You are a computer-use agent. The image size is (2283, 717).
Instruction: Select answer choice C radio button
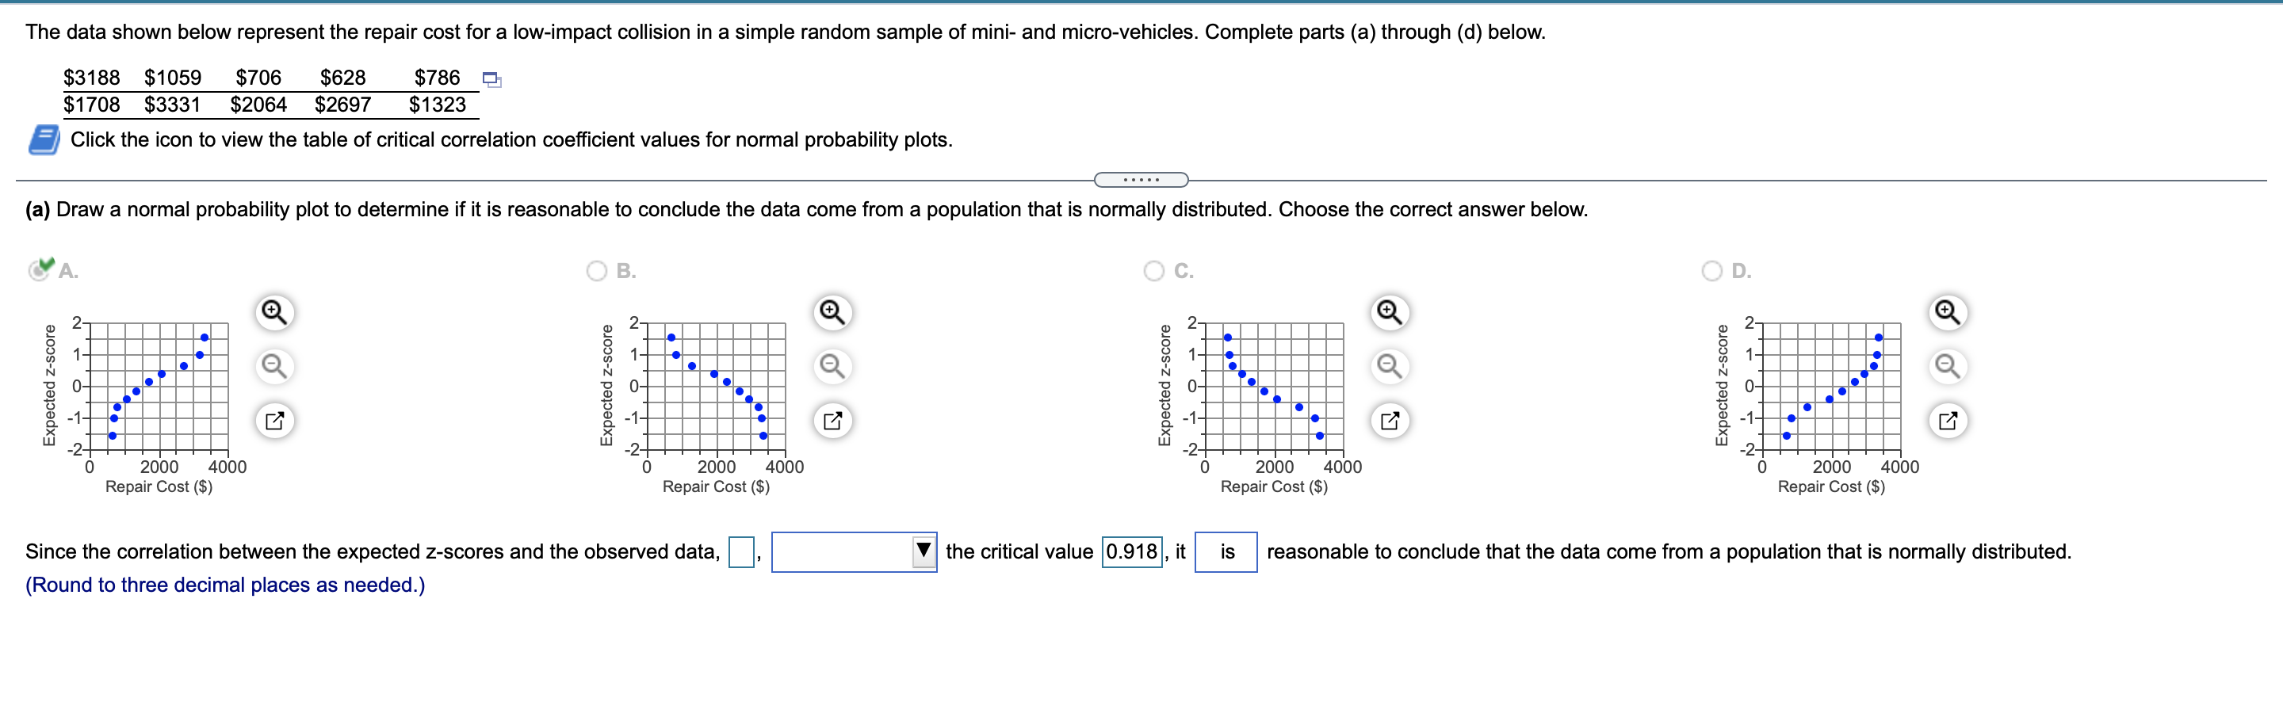click(x=1154, y=271)
